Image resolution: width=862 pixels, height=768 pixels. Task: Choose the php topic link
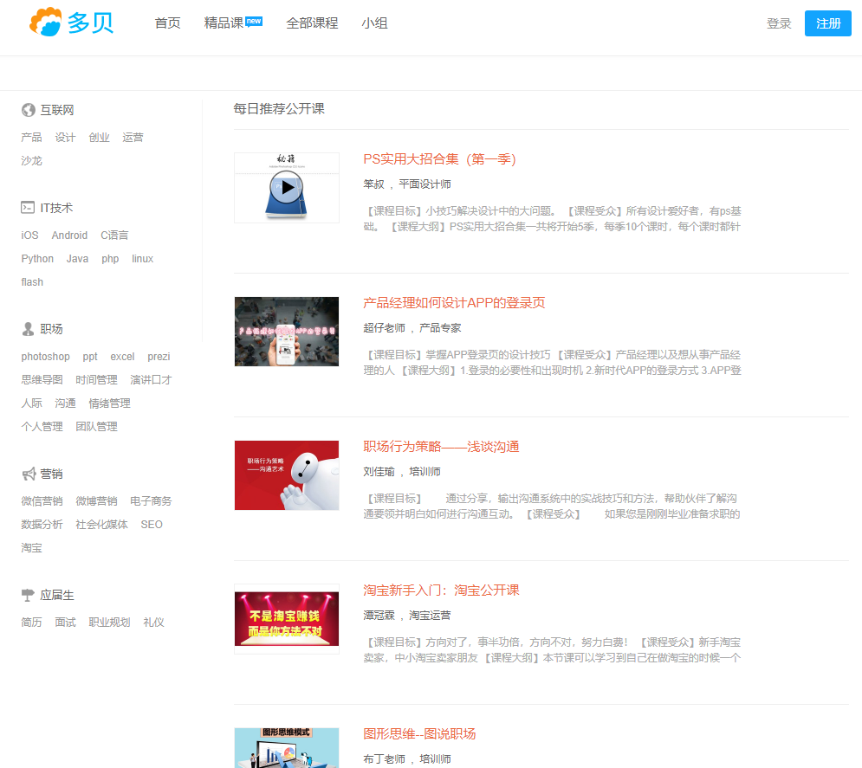click(110, 259)
